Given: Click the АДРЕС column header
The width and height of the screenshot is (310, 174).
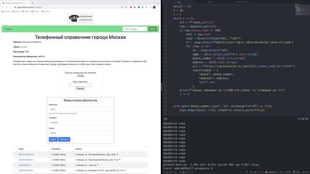Looking at the screenshot, I should coord(78,149).
